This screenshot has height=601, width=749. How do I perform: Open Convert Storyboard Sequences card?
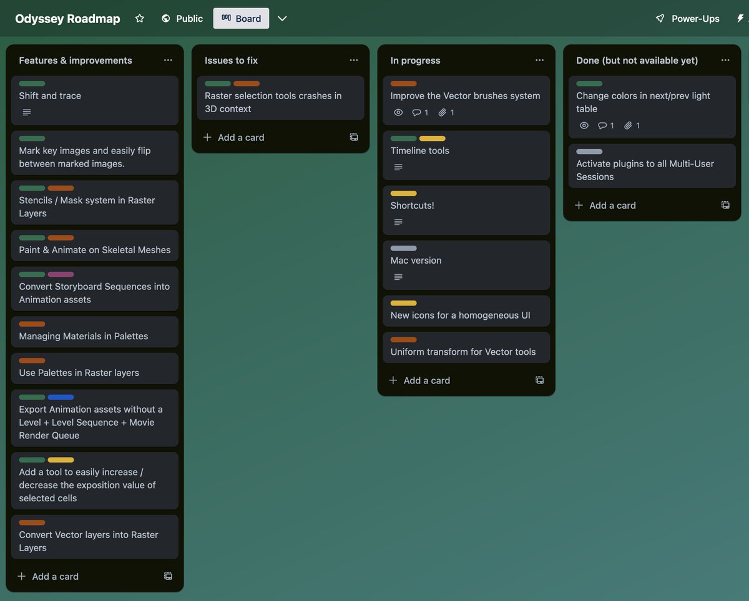click(x=95, y=289)
